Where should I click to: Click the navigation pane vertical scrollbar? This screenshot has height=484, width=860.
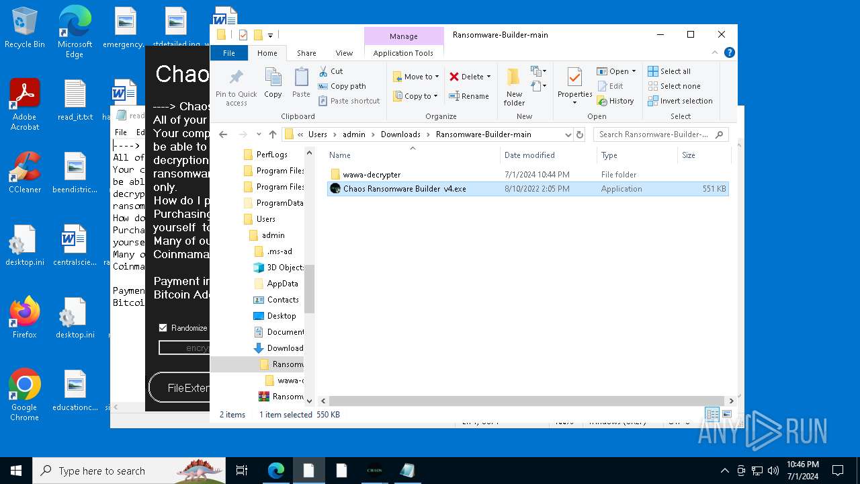(309, 289)
